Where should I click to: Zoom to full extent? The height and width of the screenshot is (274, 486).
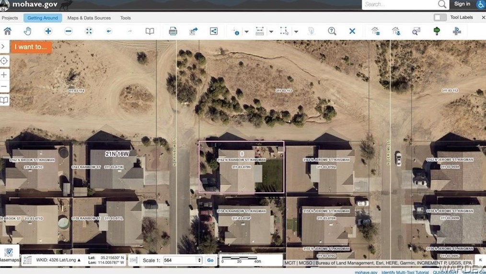coord(89,31)
